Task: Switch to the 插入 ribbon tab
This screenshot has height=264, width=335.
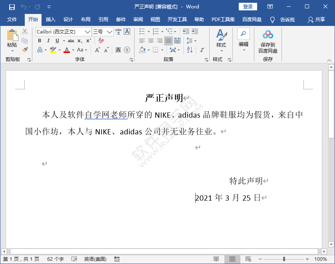Action: tap(51, 19)
